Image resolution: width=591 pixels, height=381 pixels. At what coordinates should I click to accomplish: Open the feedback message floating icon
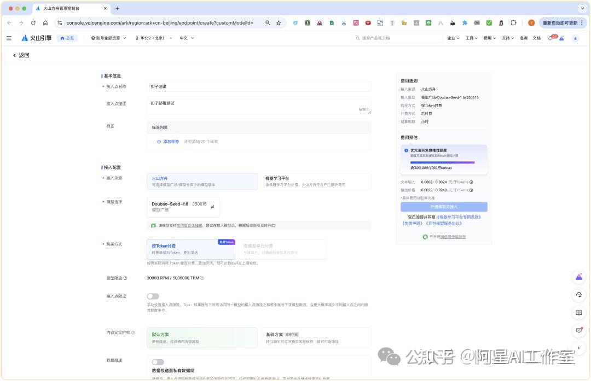tap(578, 330)
